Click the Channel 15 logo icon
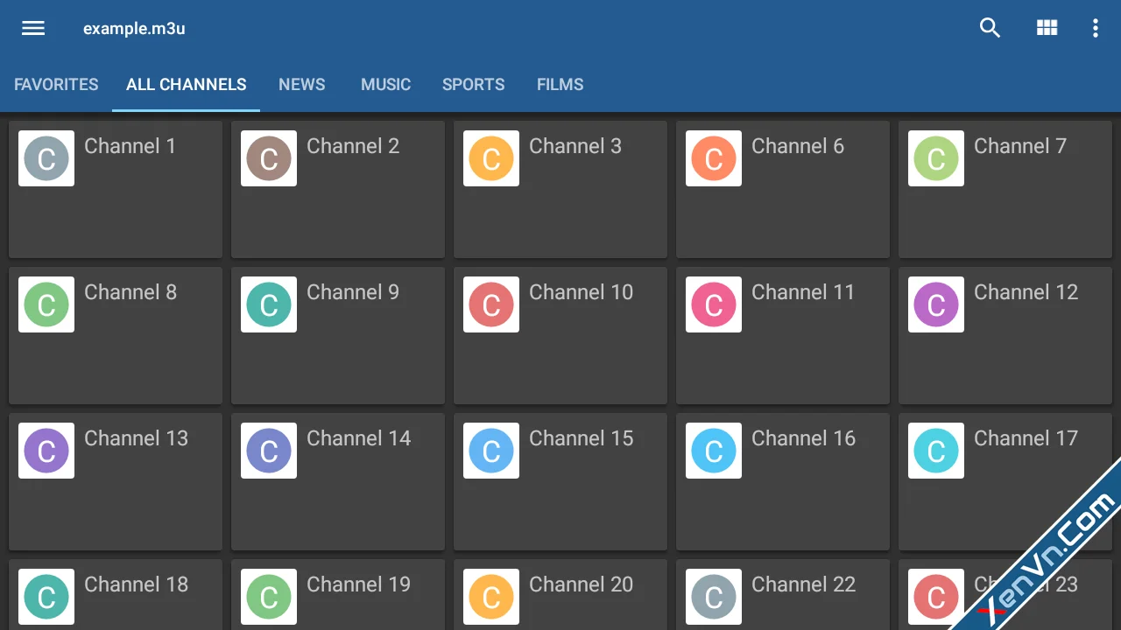Viewport: 1121px width, 630px height. coord(491,451)
